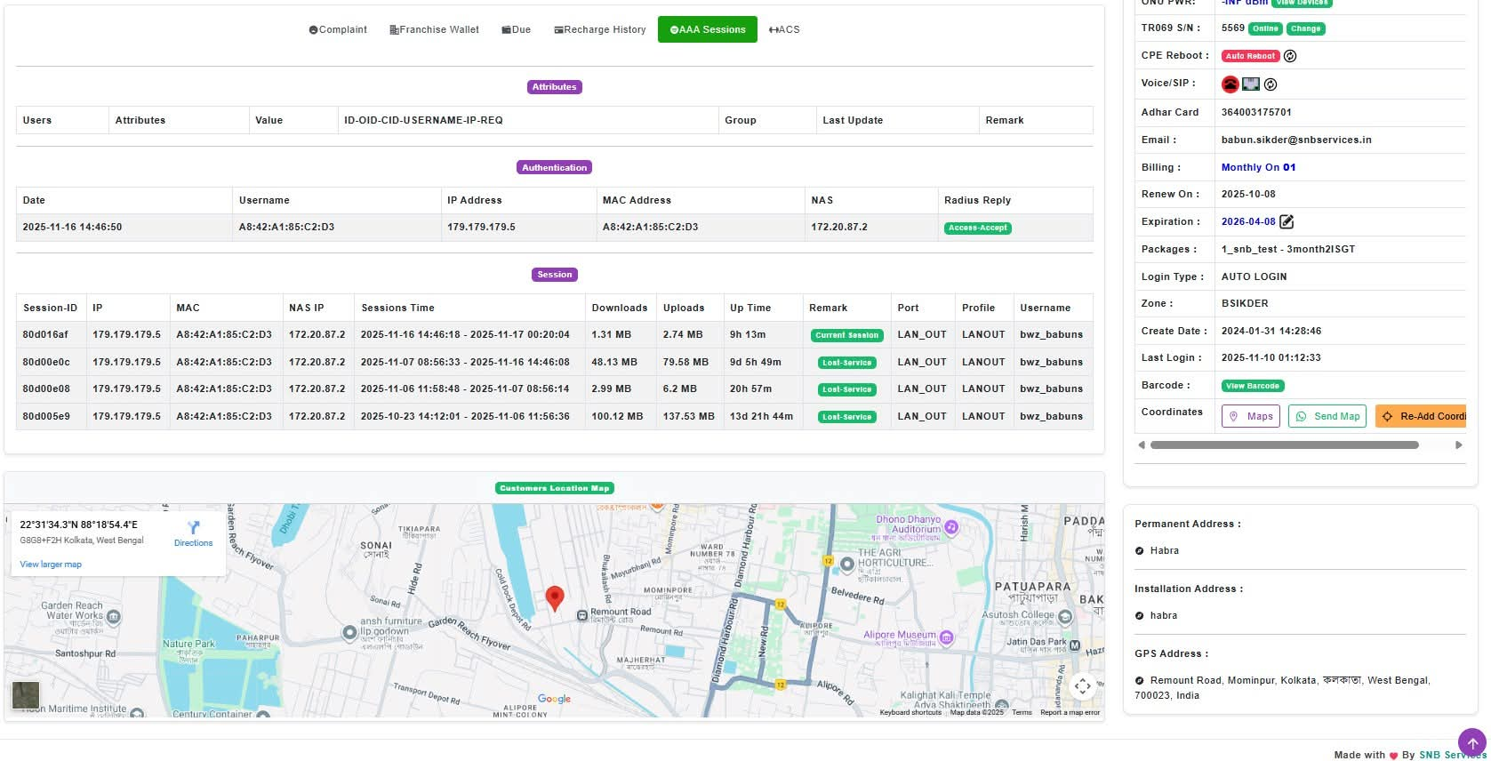Open the View larger map link
This screenshot has height=761, width=1491.
pyautogui.click(x=51, y=565)
